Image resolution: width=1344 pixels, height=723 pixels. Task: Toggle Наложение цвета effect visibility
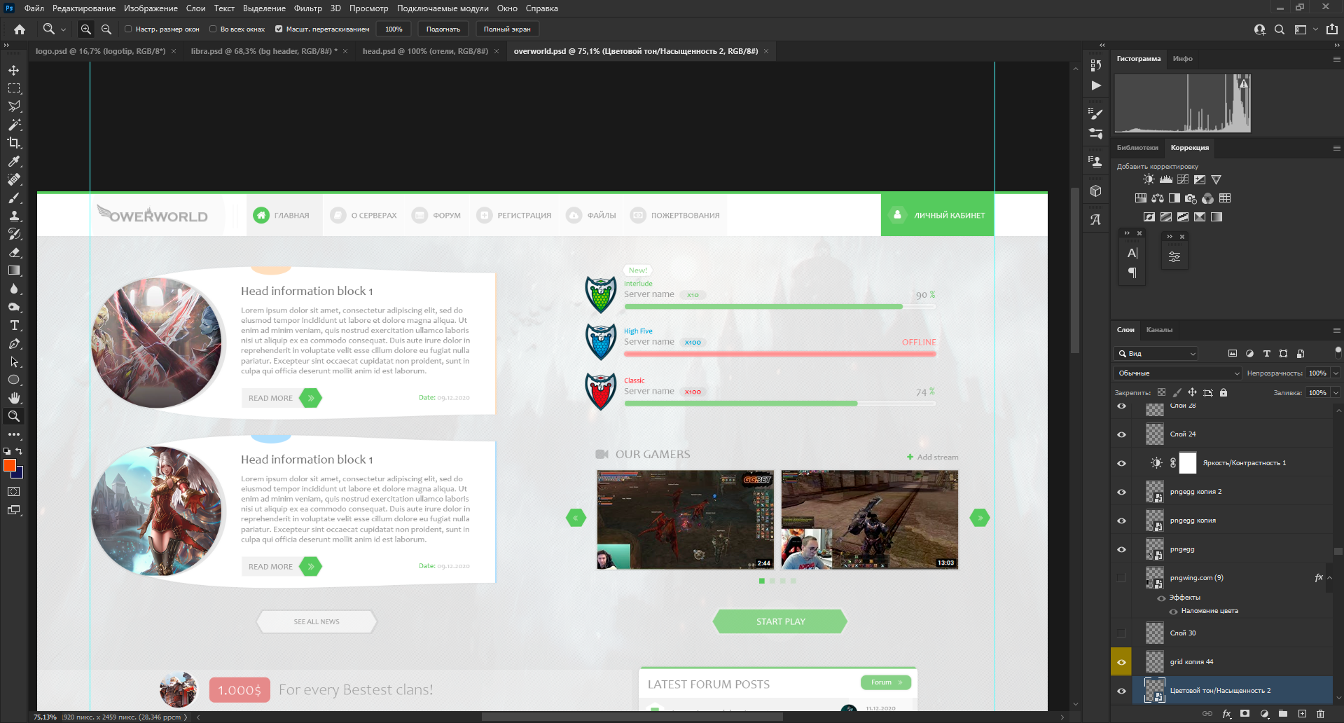click(x=1174, y=612)
